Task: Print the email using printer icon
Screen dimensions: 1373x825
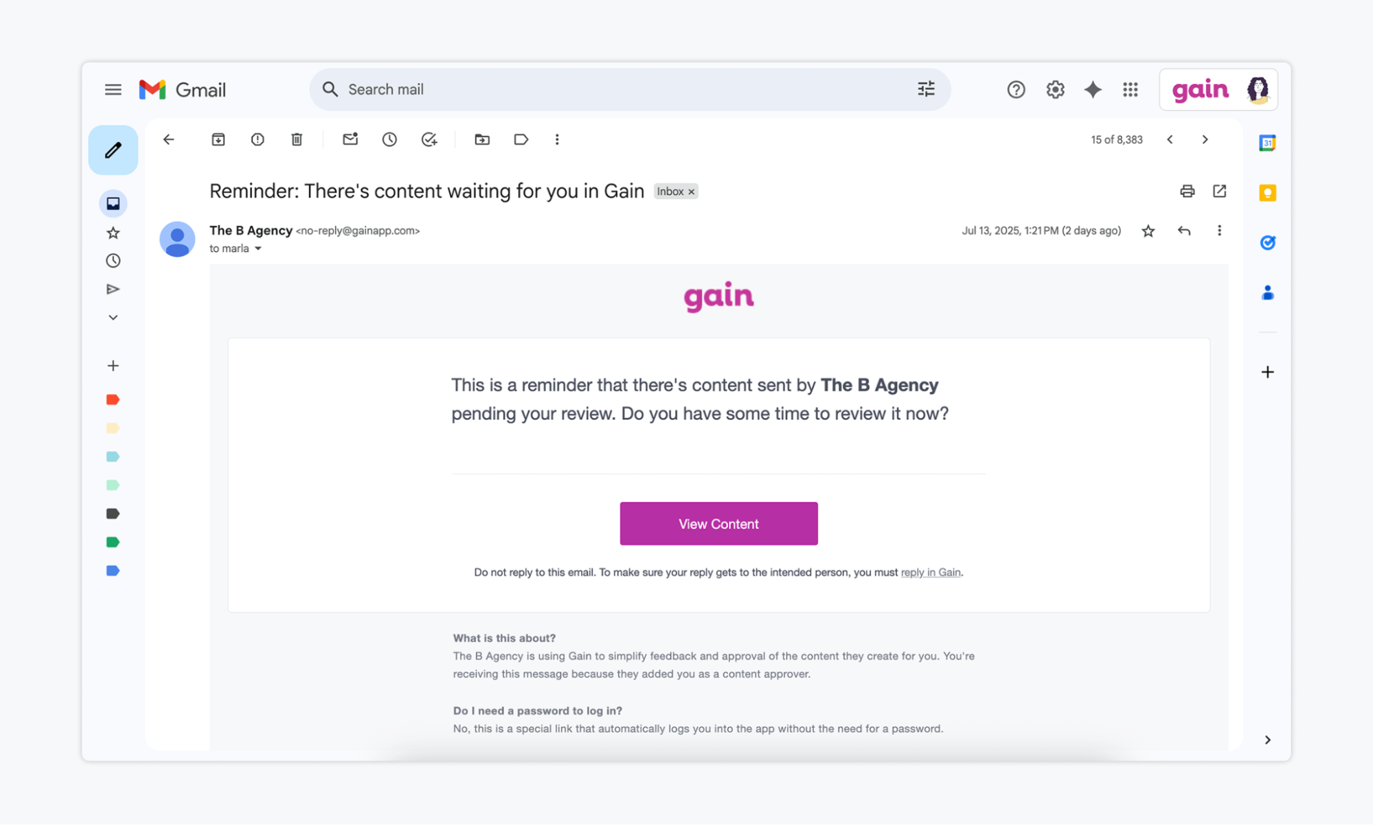Action: [x=1187, y=191]
